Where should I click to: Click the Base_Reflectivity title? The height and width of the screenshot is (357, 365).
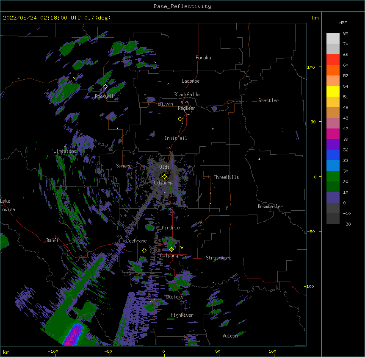(x=182, y=6)
